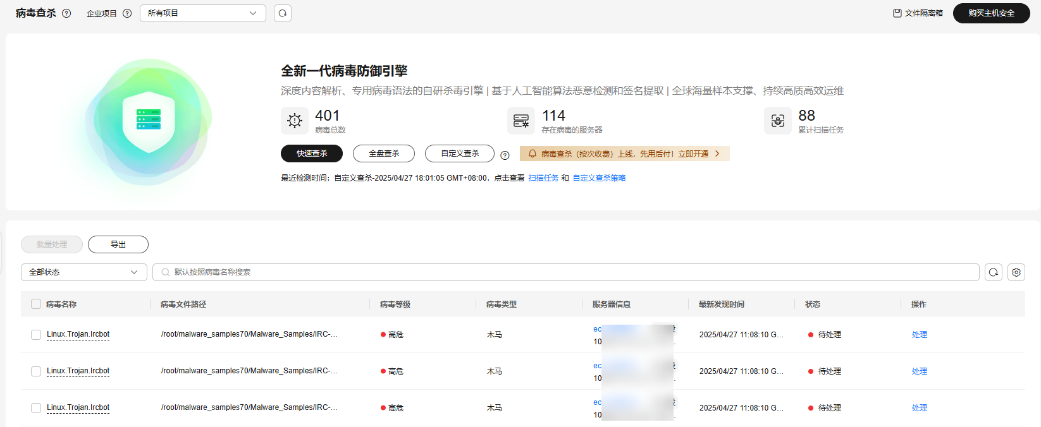Open the 所有项目 project dropdown
Viewport: 1041px width, 427px height.
coord(203,13)
